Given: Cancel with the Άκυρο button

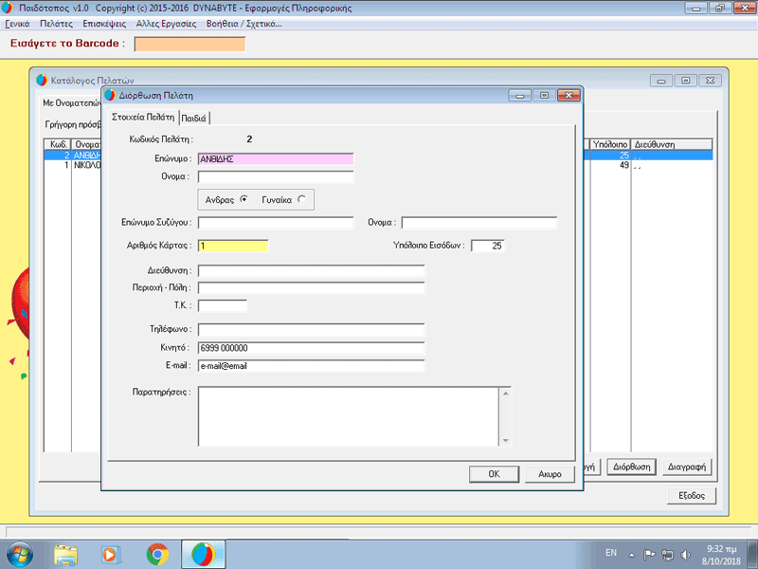Looking at the screenshot, I should point(550,474).
